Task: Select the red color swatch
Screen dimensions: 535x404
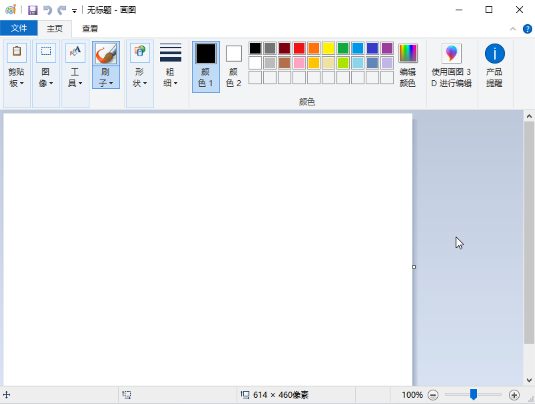Action: (299, 48)
